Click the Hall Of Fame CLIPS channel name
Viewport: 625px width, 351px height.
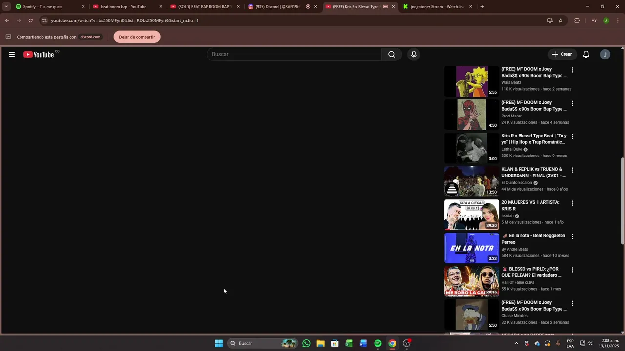coord(518,282)
